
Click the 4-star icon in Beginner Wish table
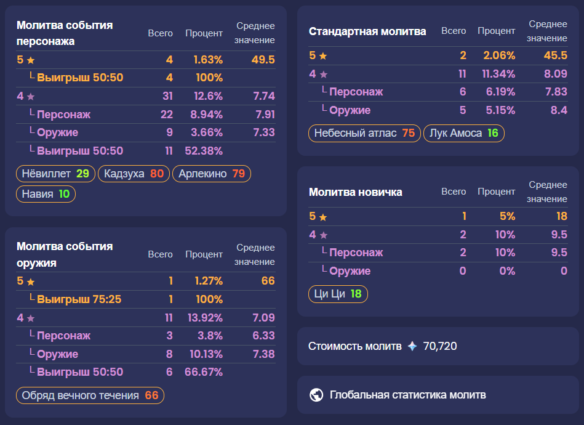[324, 235]
